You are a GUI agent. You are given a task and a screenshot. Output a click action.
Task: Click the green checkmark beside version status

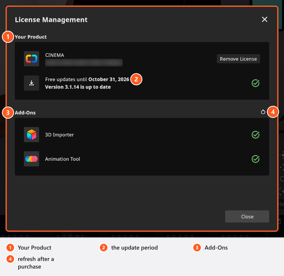click(x=256, y=83)
